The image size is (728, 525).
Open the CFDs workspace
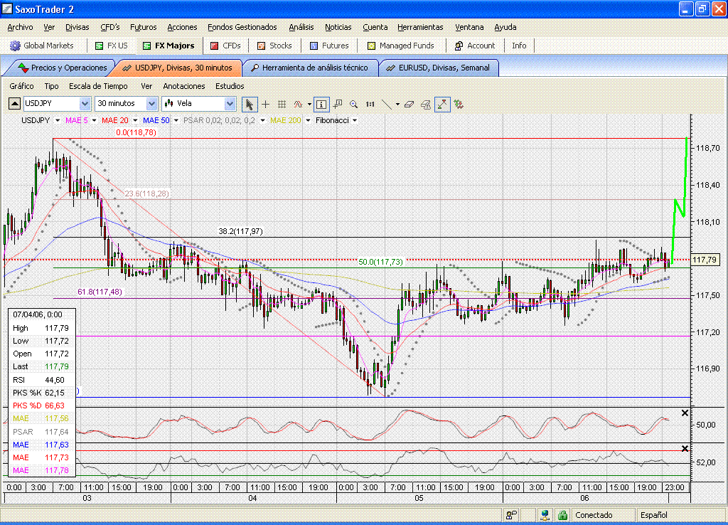(225, 46)
